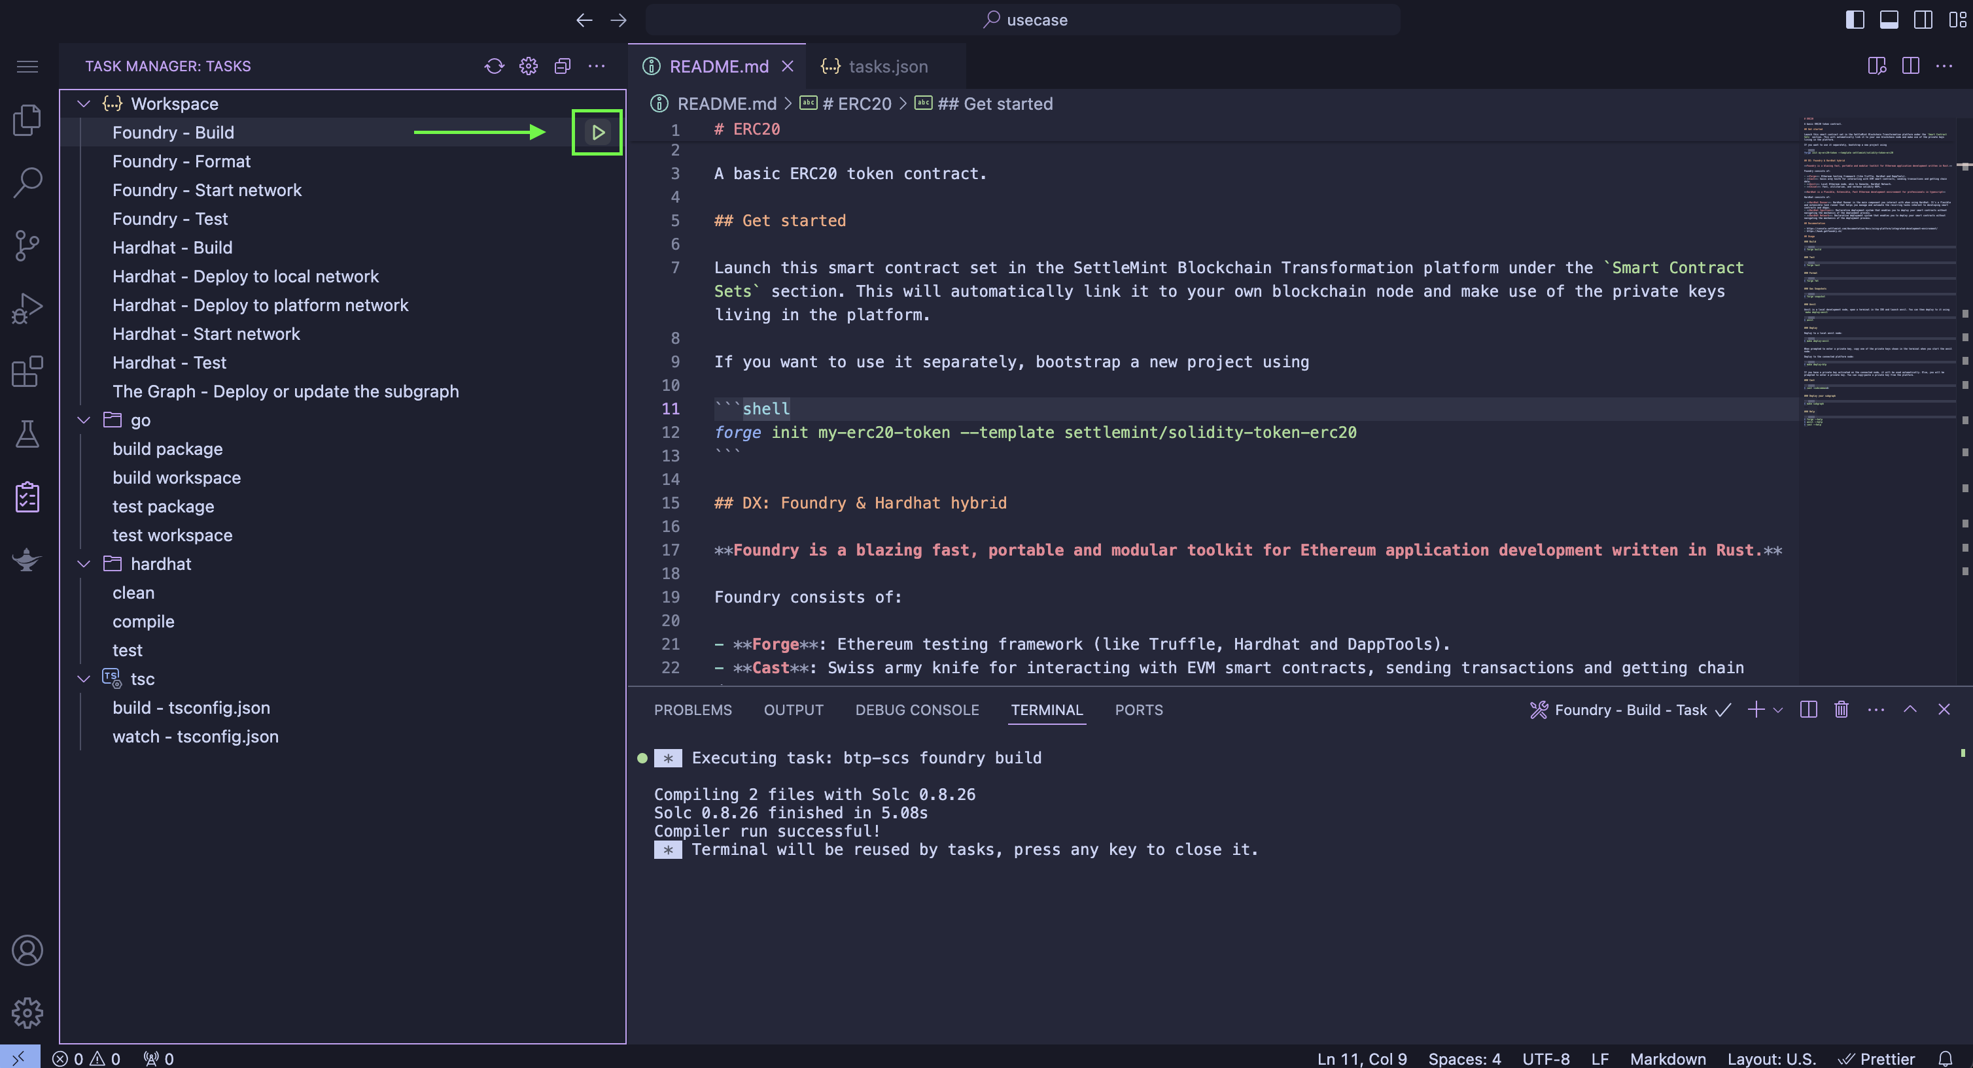Split the editor right
The image size is (1973, 1068).
[x=1911, y=67]
